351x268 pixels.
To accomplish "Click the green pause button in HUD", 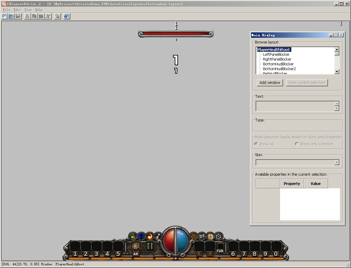I will [150, 246].
